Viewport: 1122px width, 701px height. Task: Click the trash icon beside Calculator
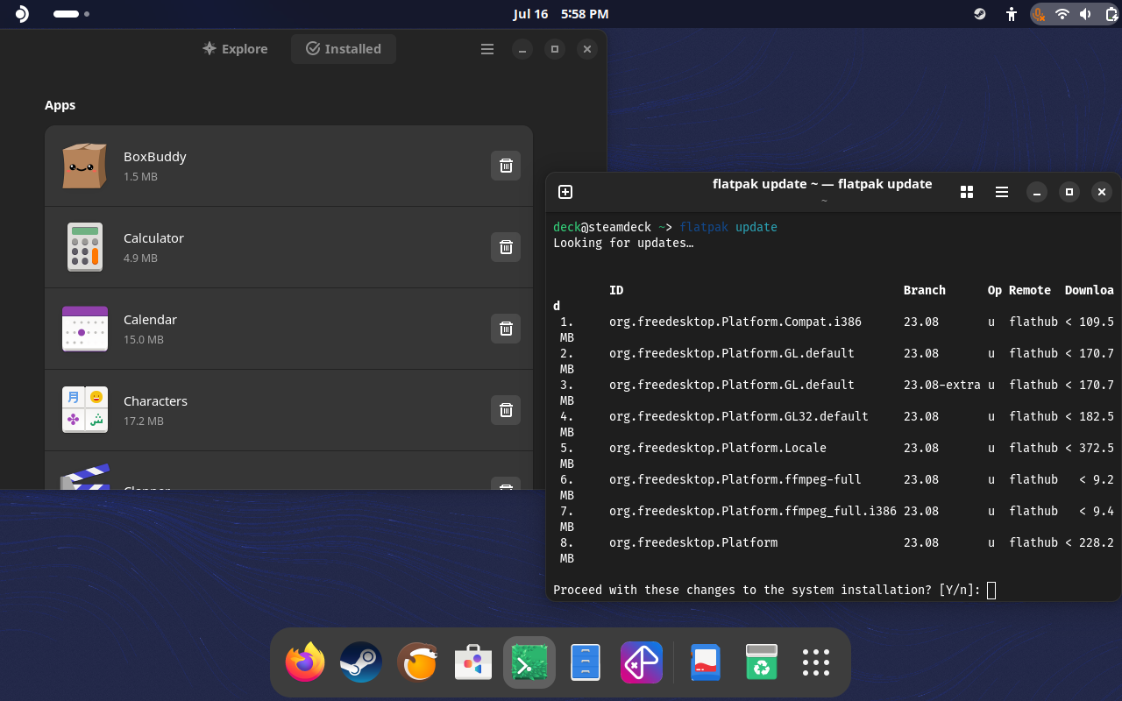506,247
